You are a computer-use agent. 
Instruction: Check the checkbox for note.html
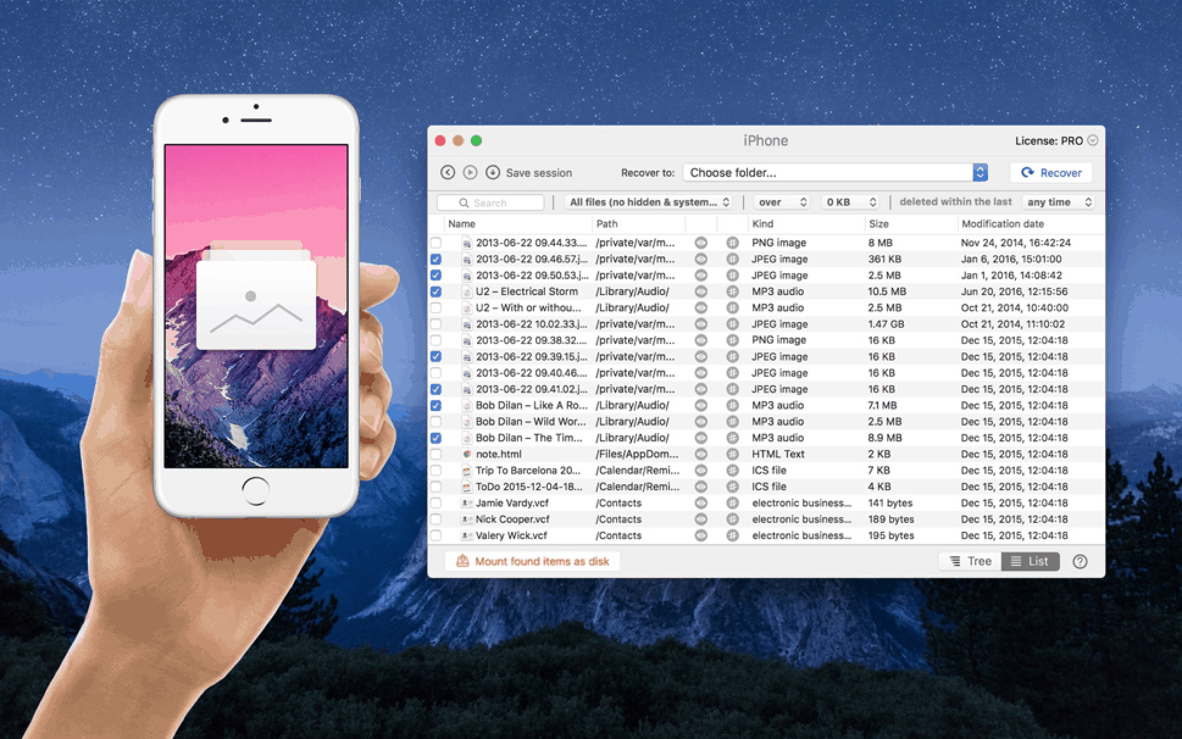point(435,454)
